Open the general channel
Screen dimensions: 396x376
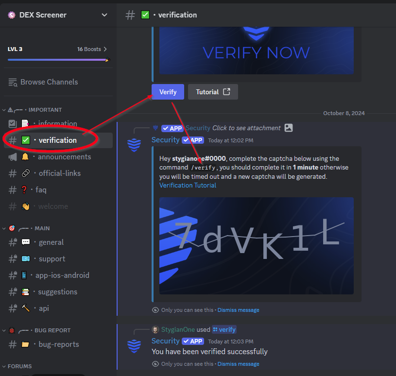[59, 242]
